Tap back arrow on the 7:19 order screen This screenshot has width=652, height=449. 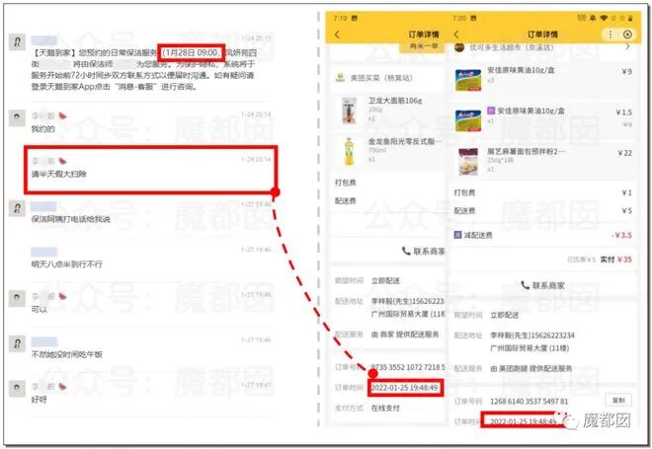(337, 35)
